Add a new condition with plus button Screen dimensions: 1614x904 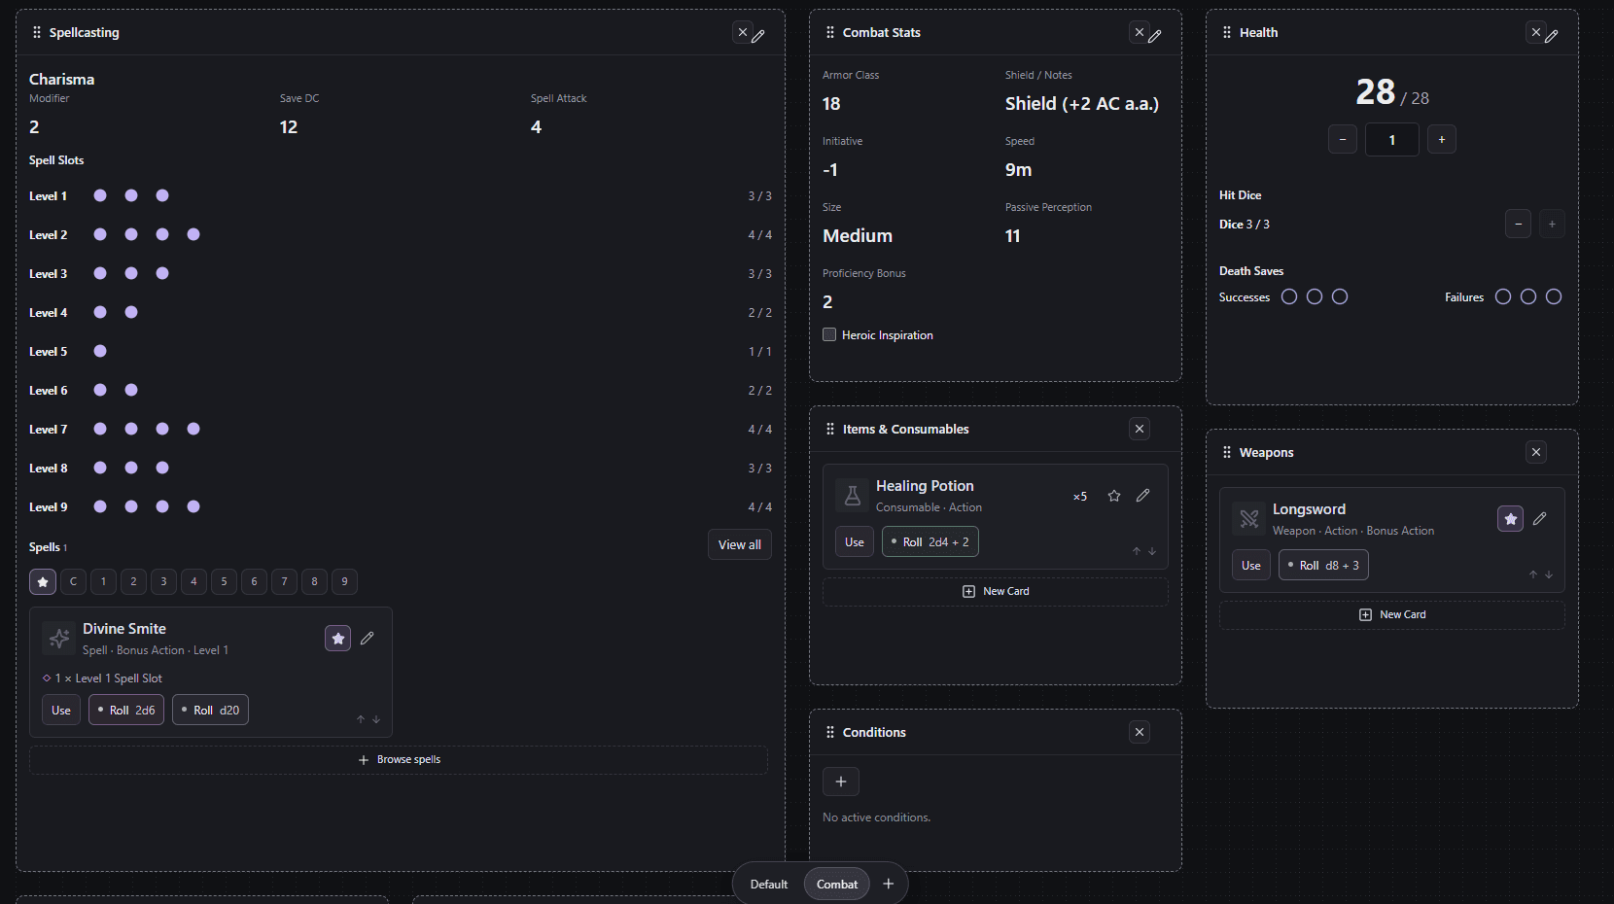coord(841,782)
